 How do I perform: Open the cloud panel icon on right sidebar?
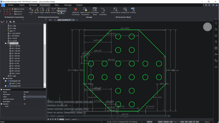click(216, 67)
